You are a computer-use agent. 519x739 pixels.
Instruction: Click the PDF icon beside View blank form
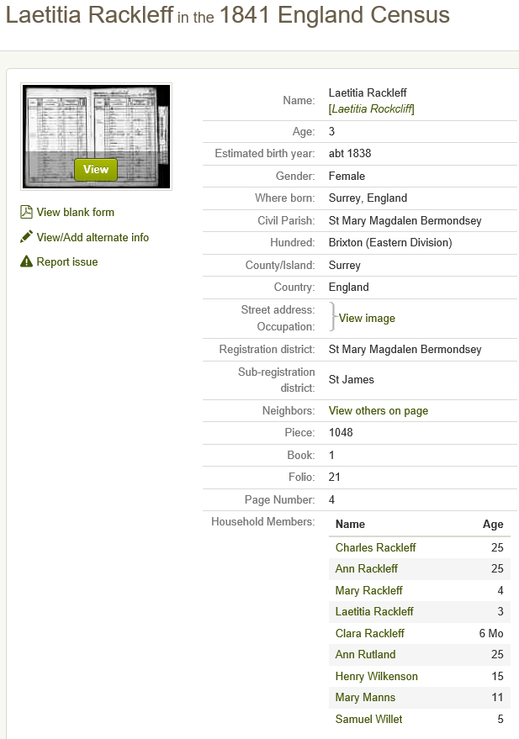(26, 212)
